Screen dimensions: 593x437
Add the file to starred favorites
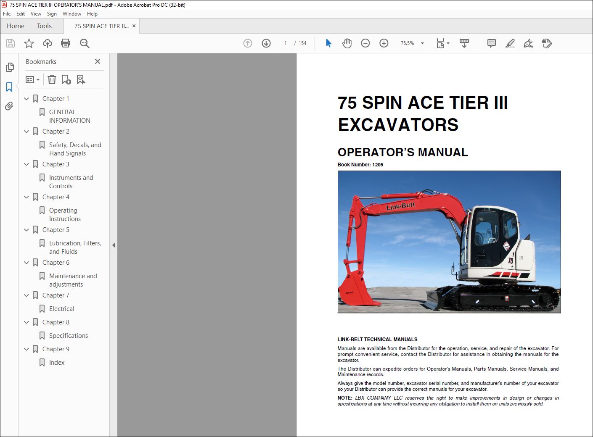pos(29,43)
